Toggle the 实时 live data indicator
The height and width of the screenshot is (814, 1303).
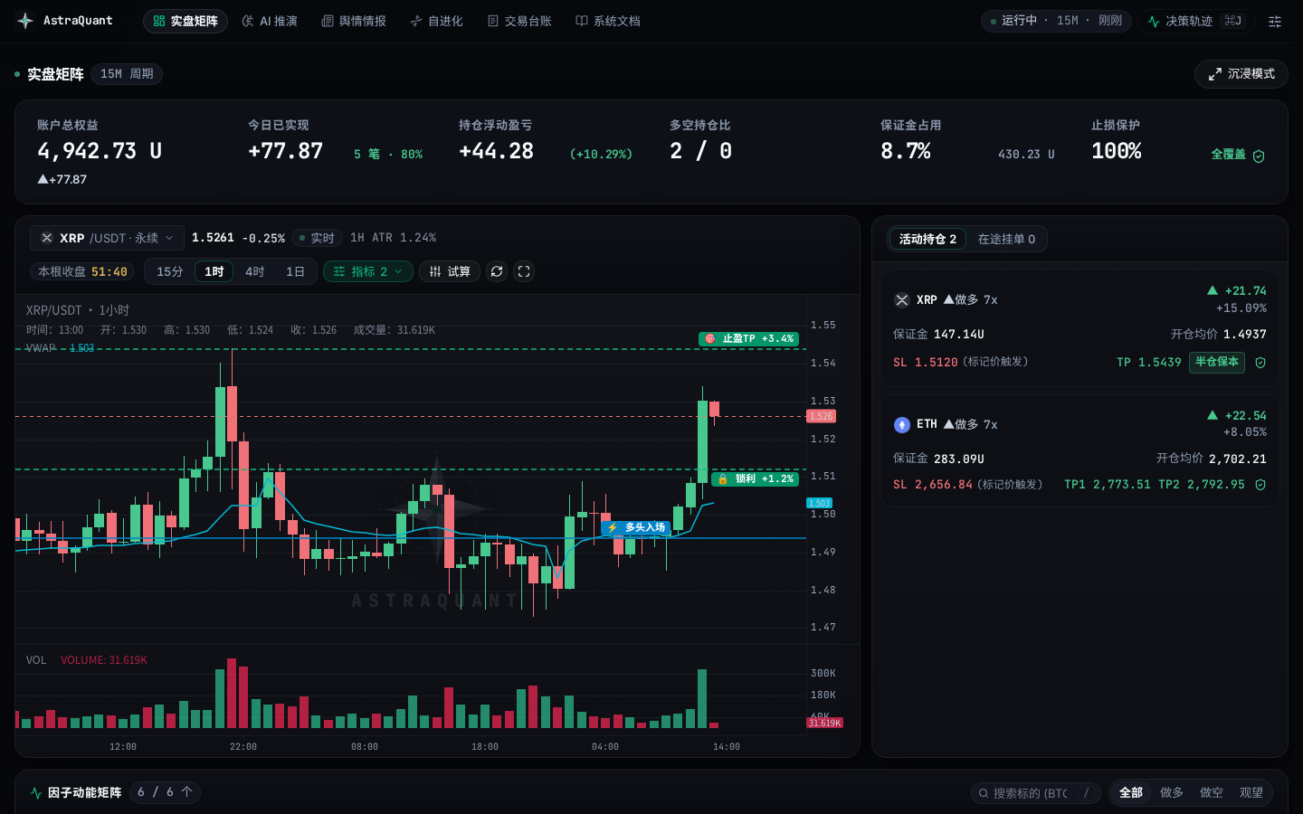(317, 238)
